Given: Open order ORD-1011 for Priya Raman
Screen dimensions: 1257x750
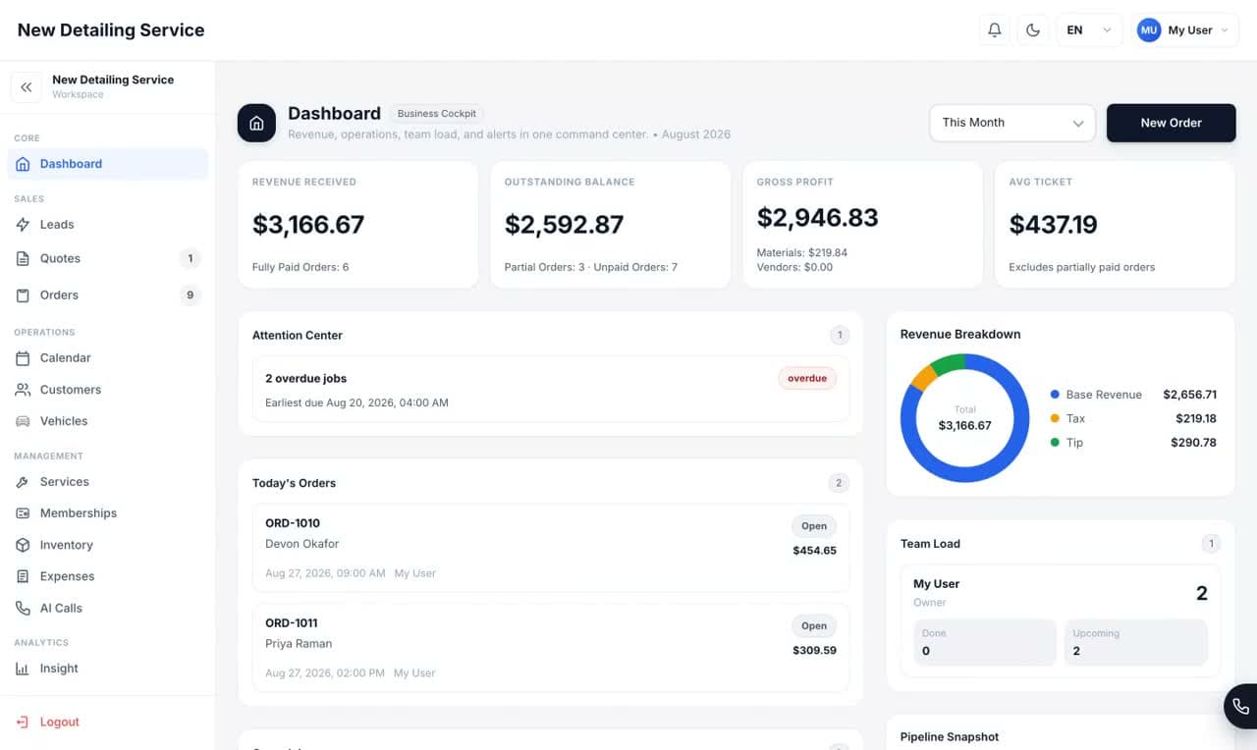Looking at the screenshot, I should pyautogui.click(x=551, y=648).
